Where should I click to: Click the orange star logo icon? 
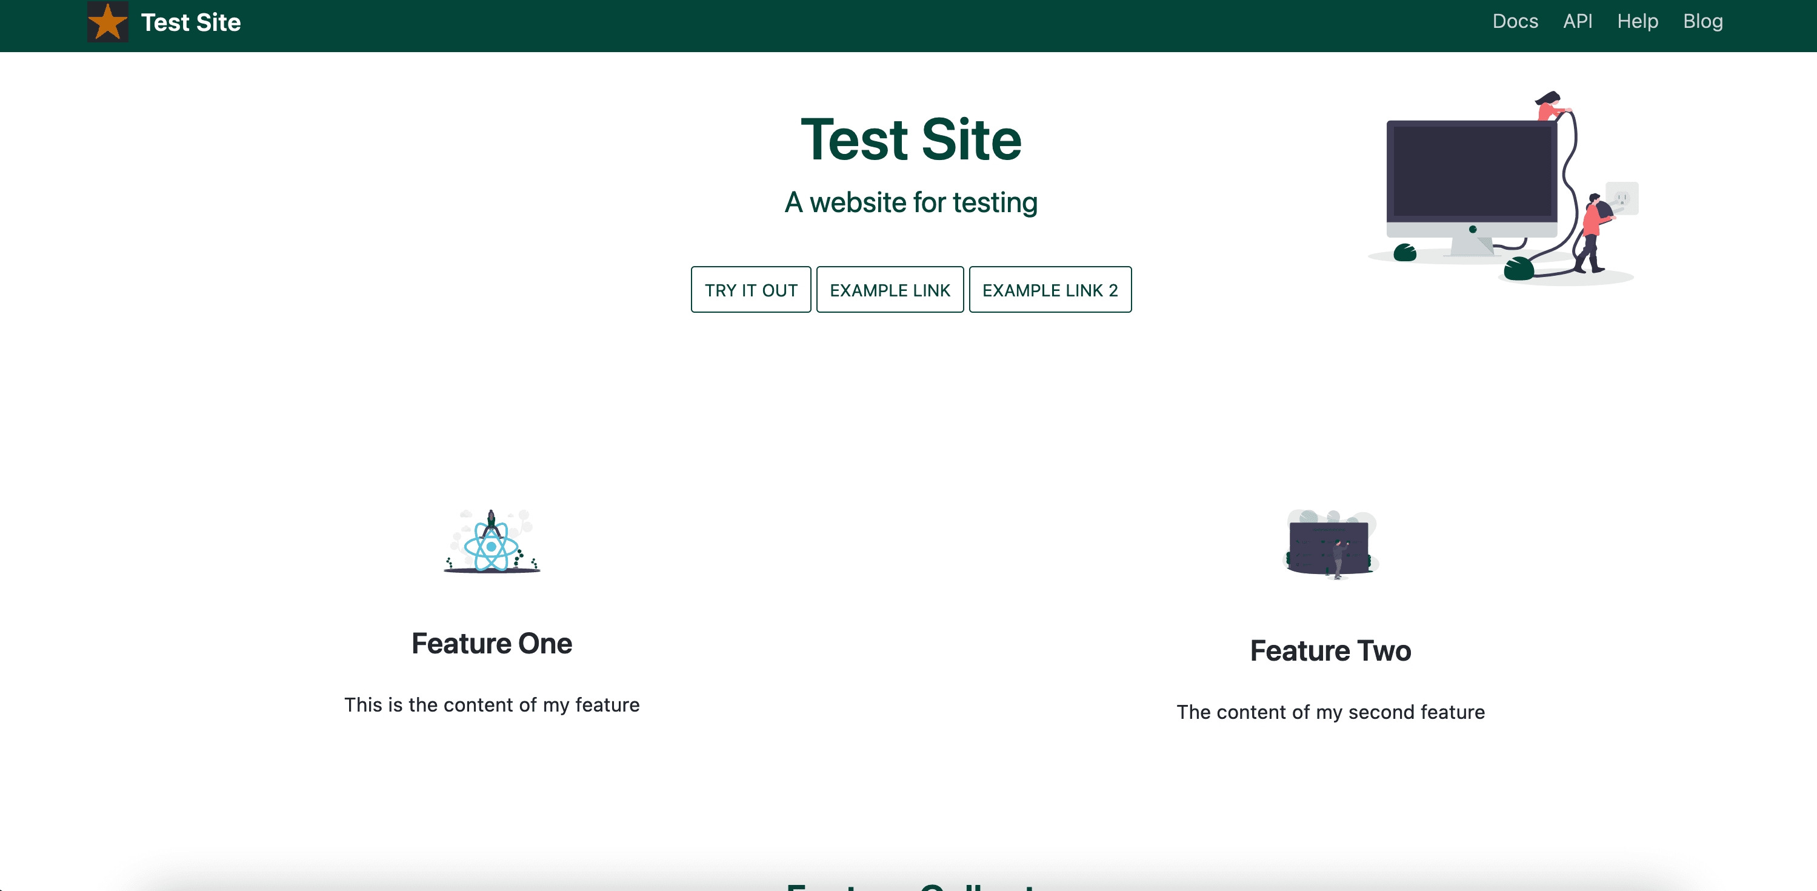tap(107, 22)
